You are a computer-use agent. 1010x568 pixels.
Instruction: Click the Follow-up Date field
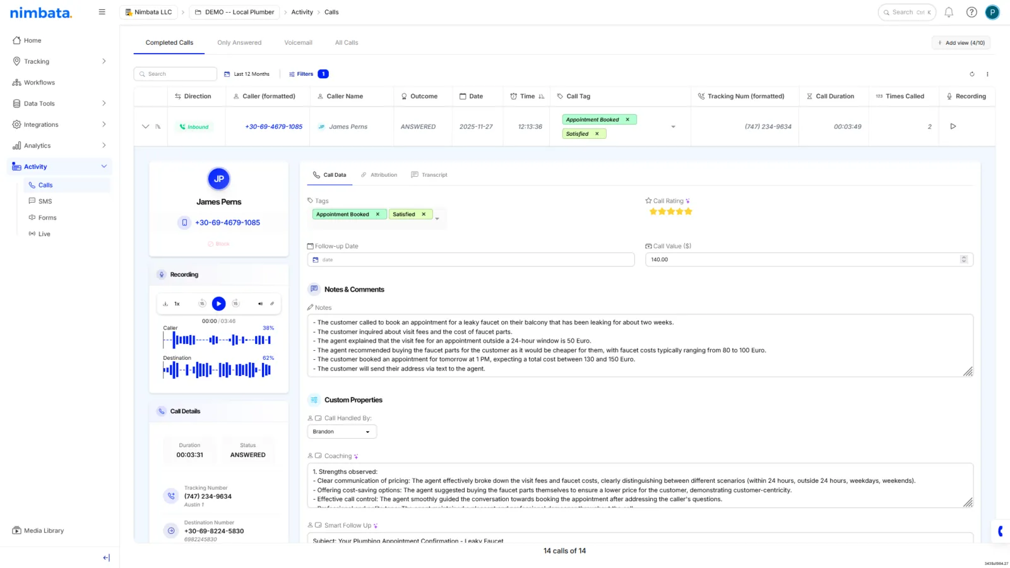(471, 259)
